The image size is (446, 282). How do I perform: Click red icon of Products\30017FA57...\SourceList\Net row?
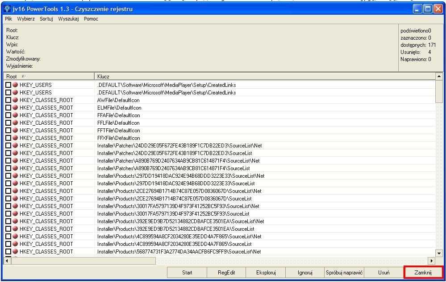(15, 206)
